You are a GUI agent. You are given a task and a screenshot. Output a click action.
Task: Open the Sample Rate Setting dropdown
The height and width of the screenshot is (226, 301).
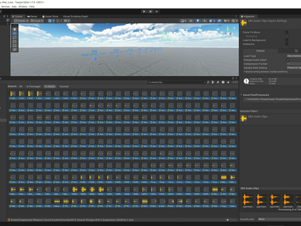coord(294,68)
